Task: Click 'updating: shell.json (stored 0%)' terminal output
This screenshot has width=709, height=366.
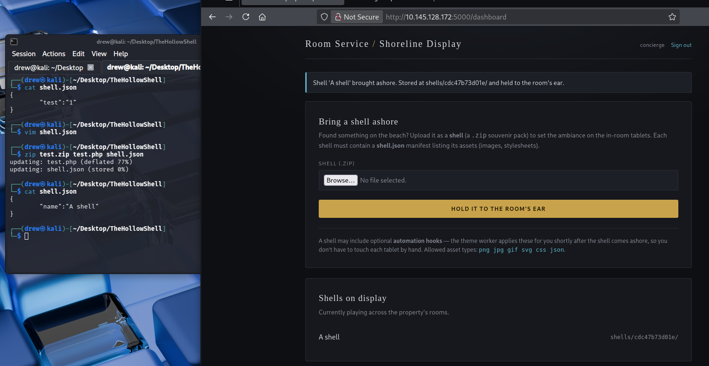Action: tap(69, 169)
